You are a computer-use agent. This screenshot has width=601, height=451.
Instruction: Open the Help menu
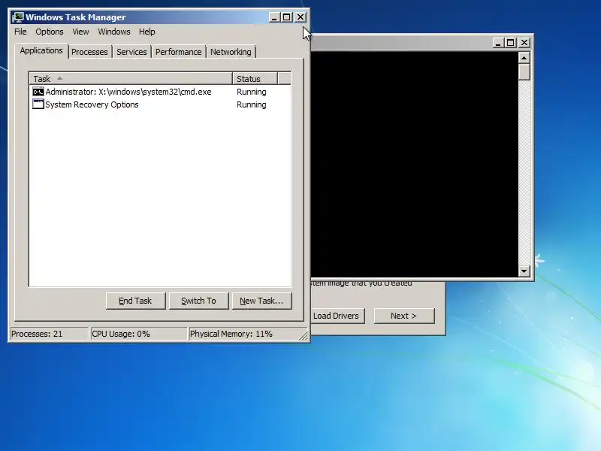[146, 32]
